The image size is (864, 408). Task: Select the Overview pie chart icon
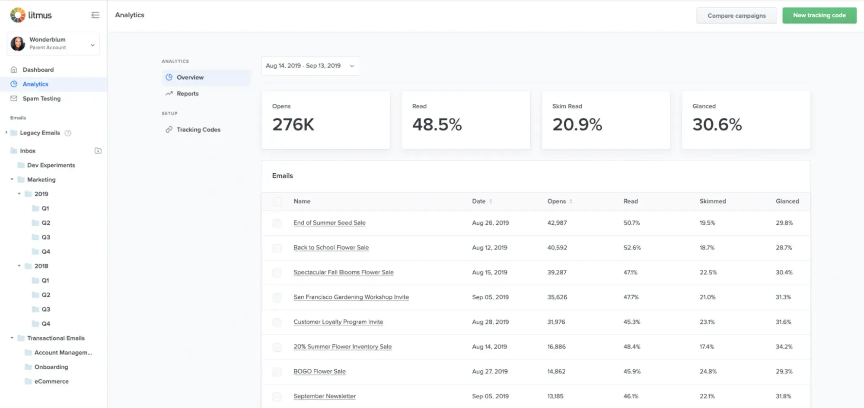(x=169, y=77)
